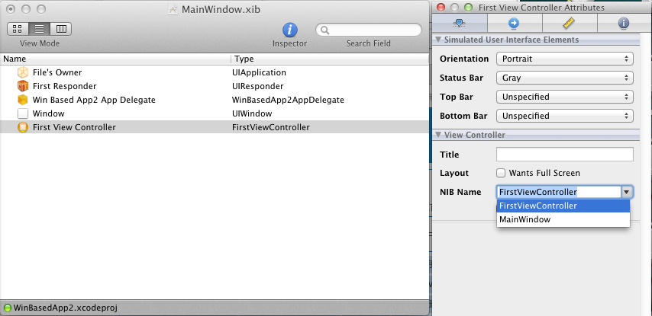Enable Wants Full Screen checkbox
Image resolution: width=652 pixels, height=316 pixels.
(x=501, y=173)
